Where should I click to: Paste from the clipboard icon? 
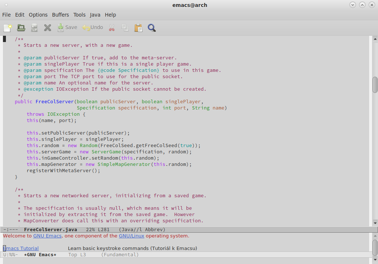click(138, 28)
